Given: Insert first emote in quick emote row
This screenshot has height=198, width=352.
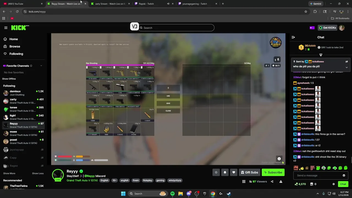Looking at the screenshot, I should [x=296, y=168].
